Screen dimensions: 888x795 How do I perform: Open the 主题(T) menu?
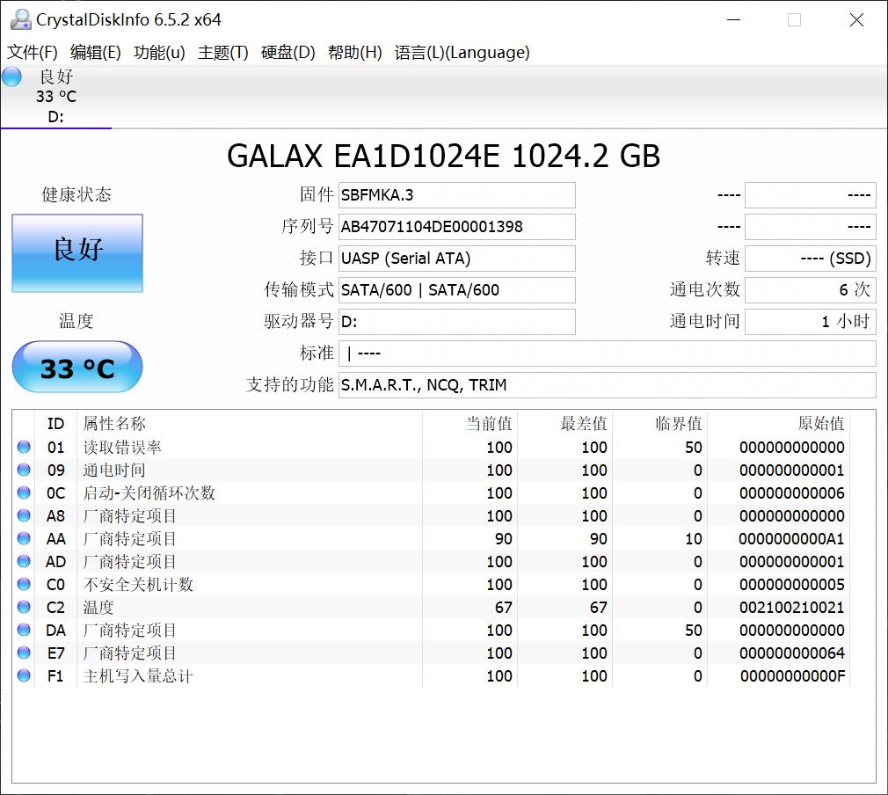coord(224,53)
